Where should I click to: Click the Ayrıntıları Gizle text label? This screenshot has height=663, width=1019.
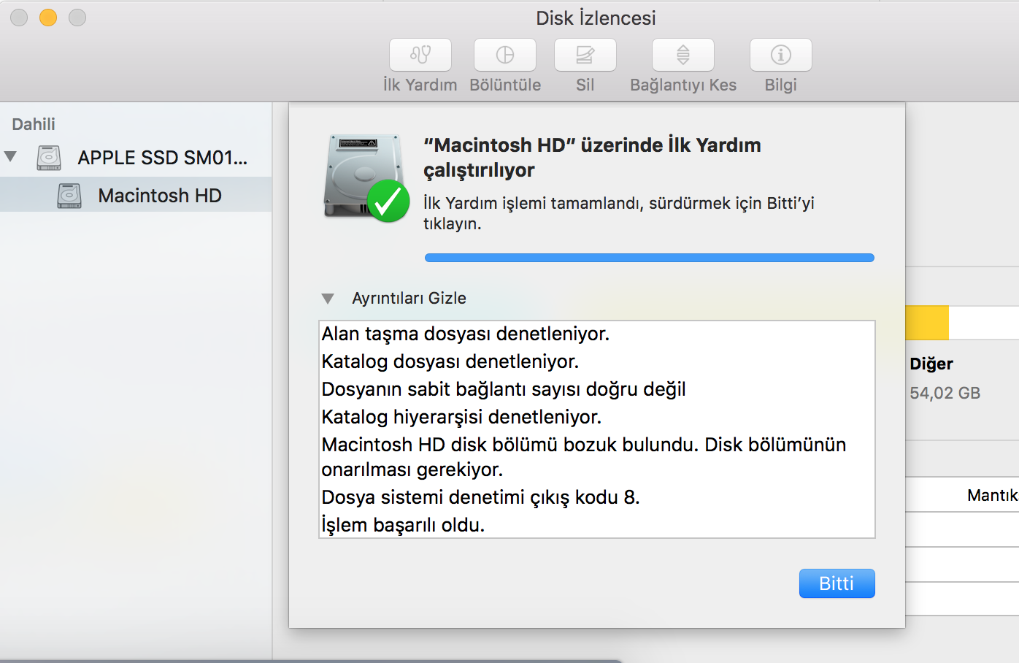pyautogui.click(x=409, y=299)
